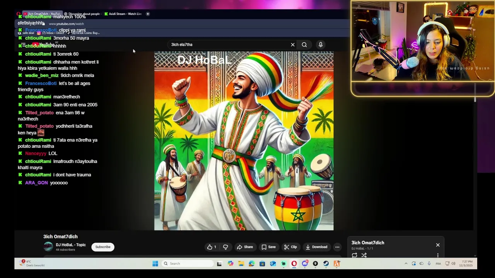The image size is (495, 278).
Task: Open the weather widget showing 6°C
Action: coord(32,263)
